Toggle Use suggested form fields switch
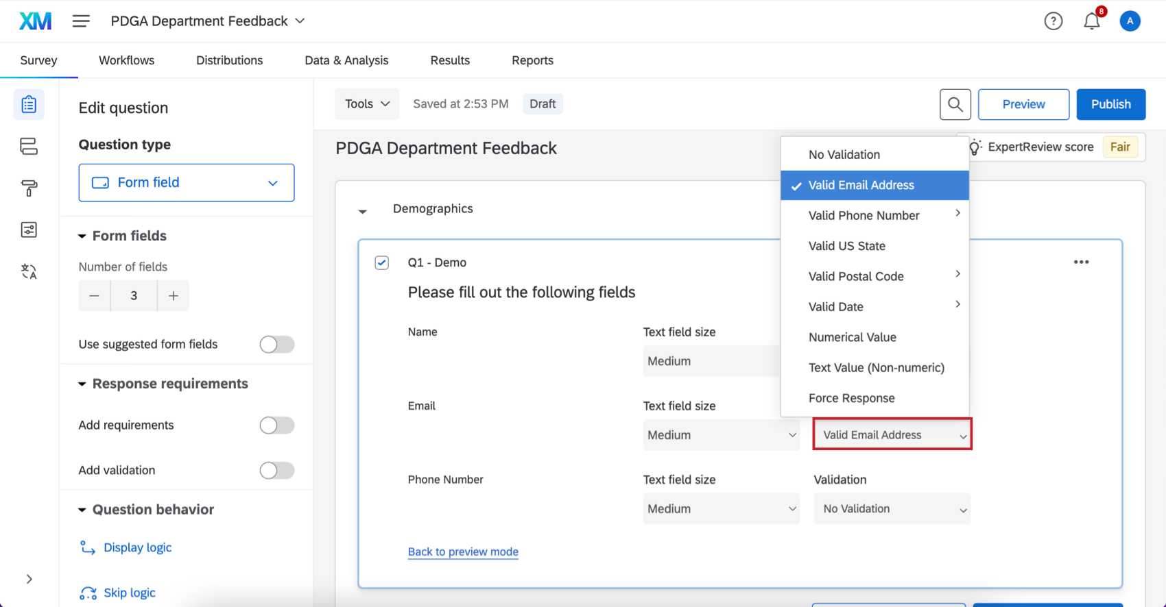The width and height of the screenshot is (1166, 607). (x=276, y=344)
